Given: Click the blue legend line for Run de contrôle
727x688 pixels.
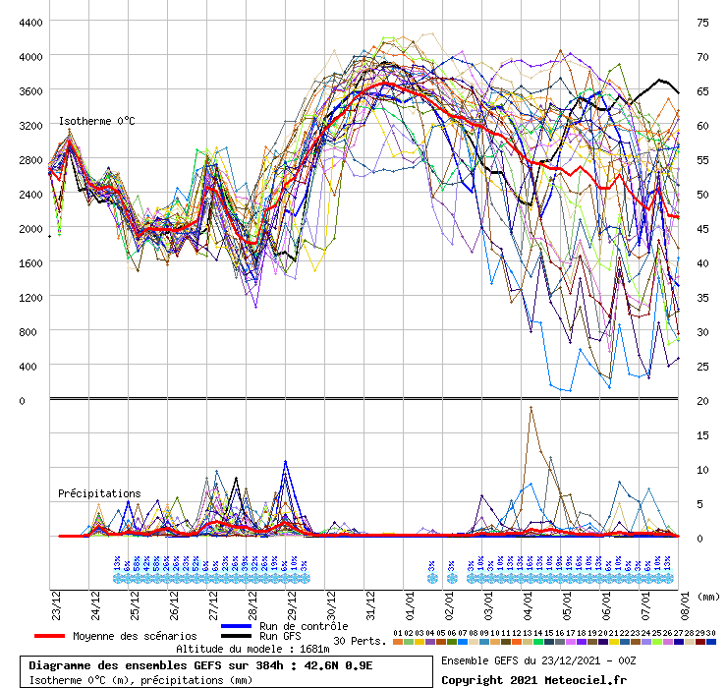Looking at the screenshot, I should click(237, 626).
